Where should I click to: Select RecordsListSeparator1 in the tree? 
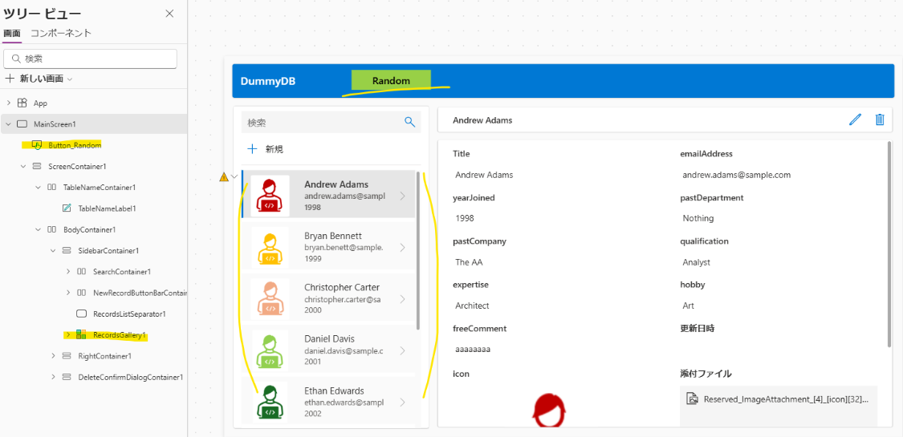129,314
